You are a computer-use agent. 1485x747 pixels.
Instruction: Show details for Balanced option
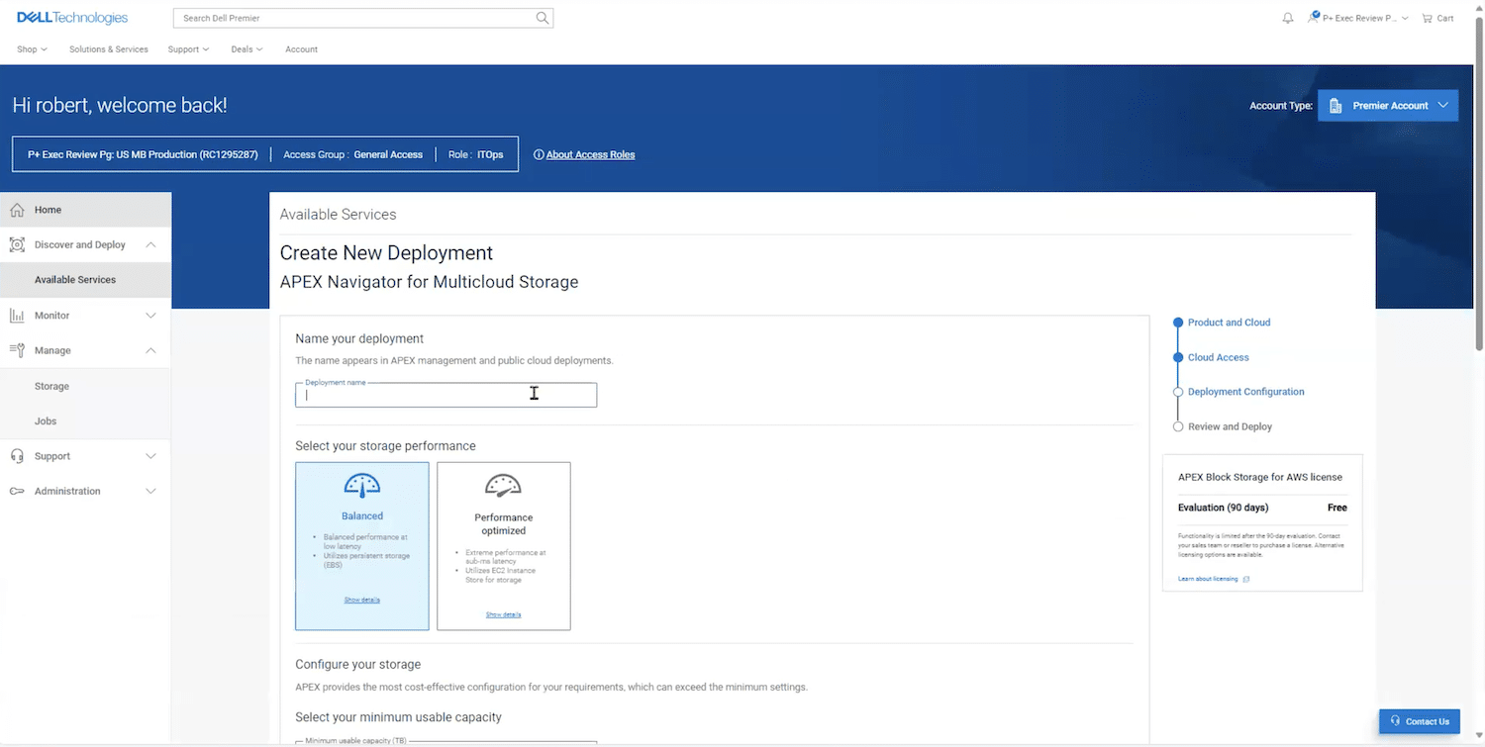click(362, 600)
